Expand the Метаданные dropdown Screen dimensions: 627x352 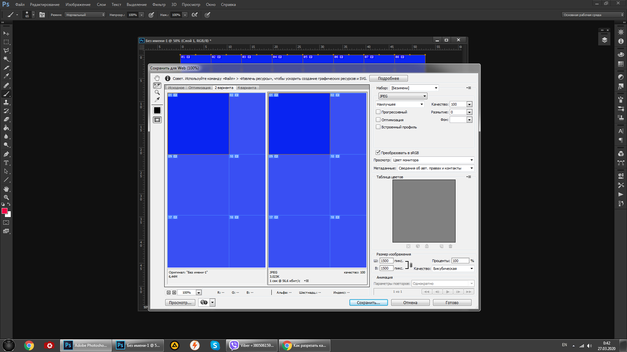[x=436, y=168]
